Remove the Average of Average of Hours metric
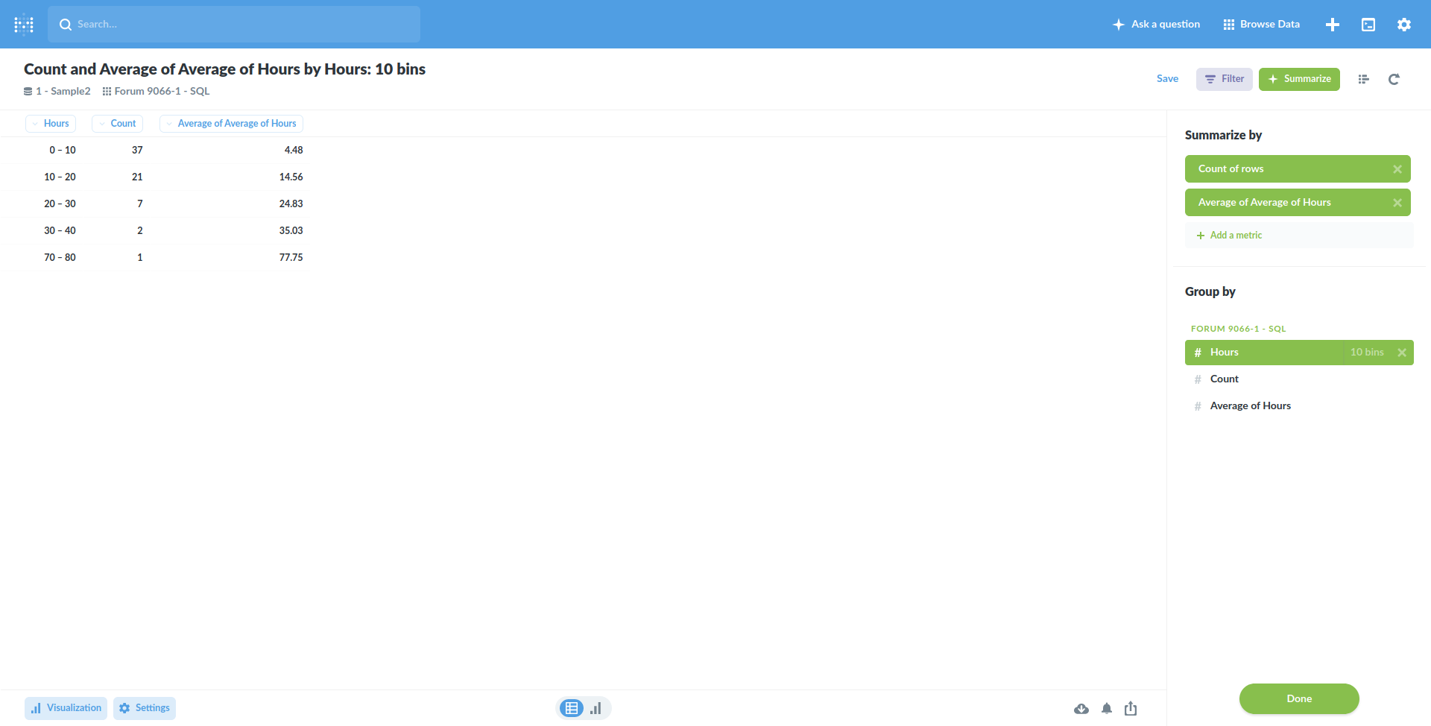1431x726 pixels. tap(1397, 203)
